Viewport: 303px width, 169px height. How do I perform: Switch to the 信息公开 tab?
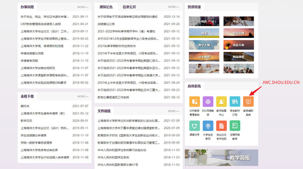tap(129, 7)
